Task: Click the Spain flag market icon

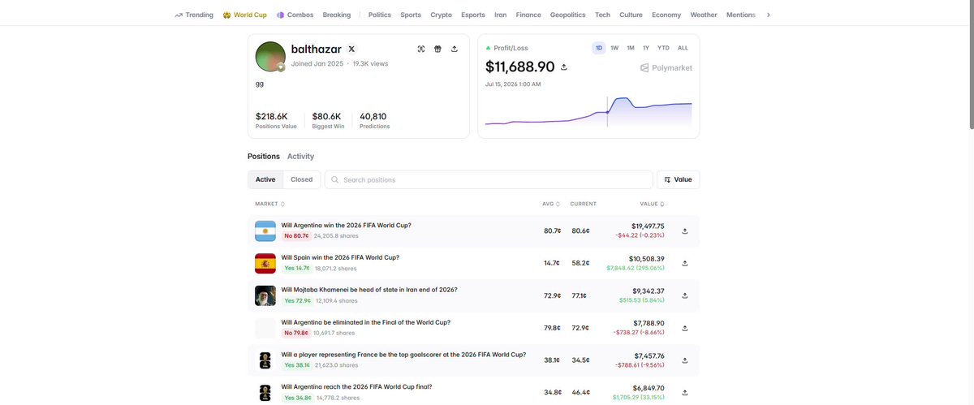Action: [265, 263]
